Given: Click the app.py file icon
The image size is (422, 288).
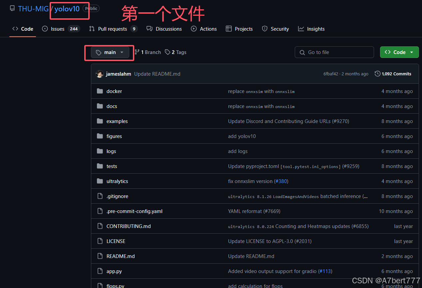Looking at the screenshot, I should point(100,271).
